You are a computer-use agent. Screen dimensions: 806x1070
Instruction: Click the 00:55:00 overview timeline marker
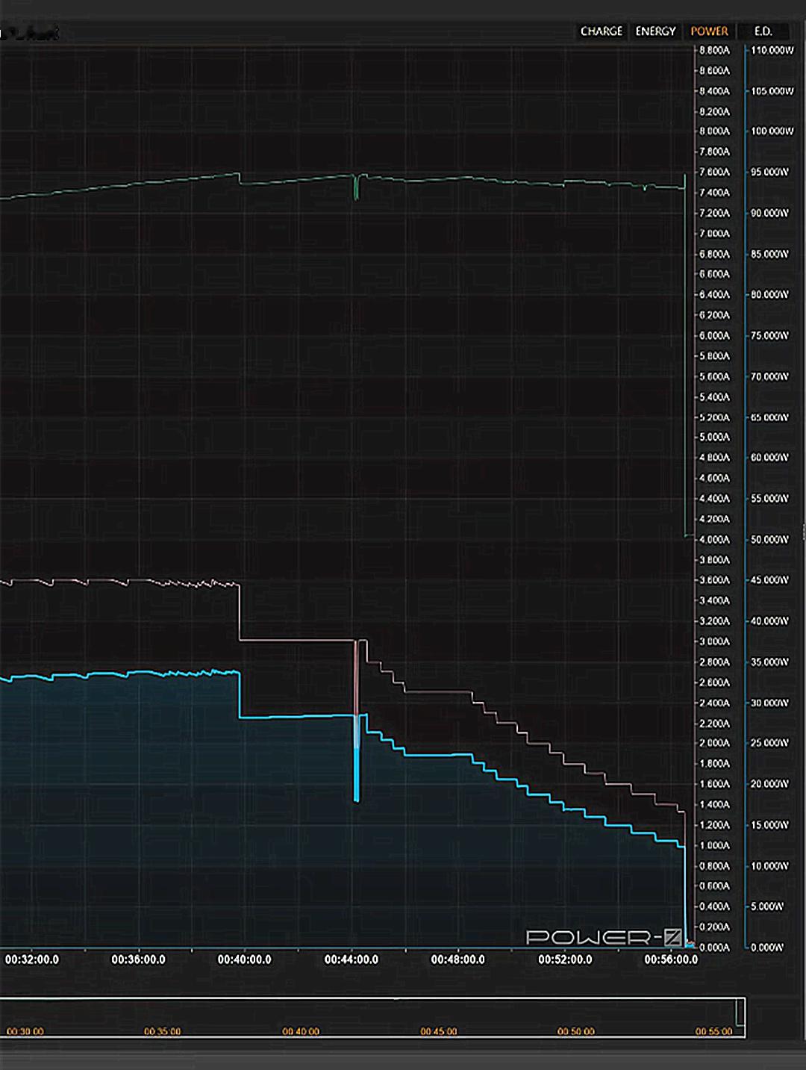pos(714,1031)
